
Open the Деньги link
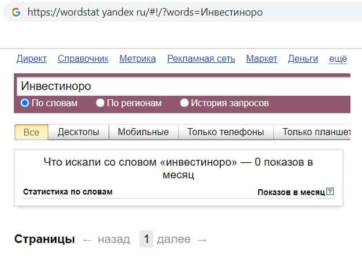point(303,59)
